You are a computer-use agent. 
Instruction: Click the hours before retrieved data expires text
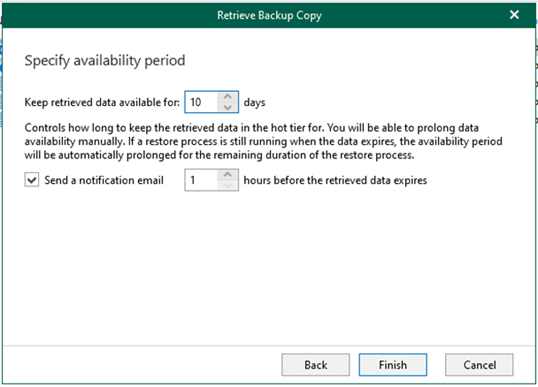[x=335, y=181]
